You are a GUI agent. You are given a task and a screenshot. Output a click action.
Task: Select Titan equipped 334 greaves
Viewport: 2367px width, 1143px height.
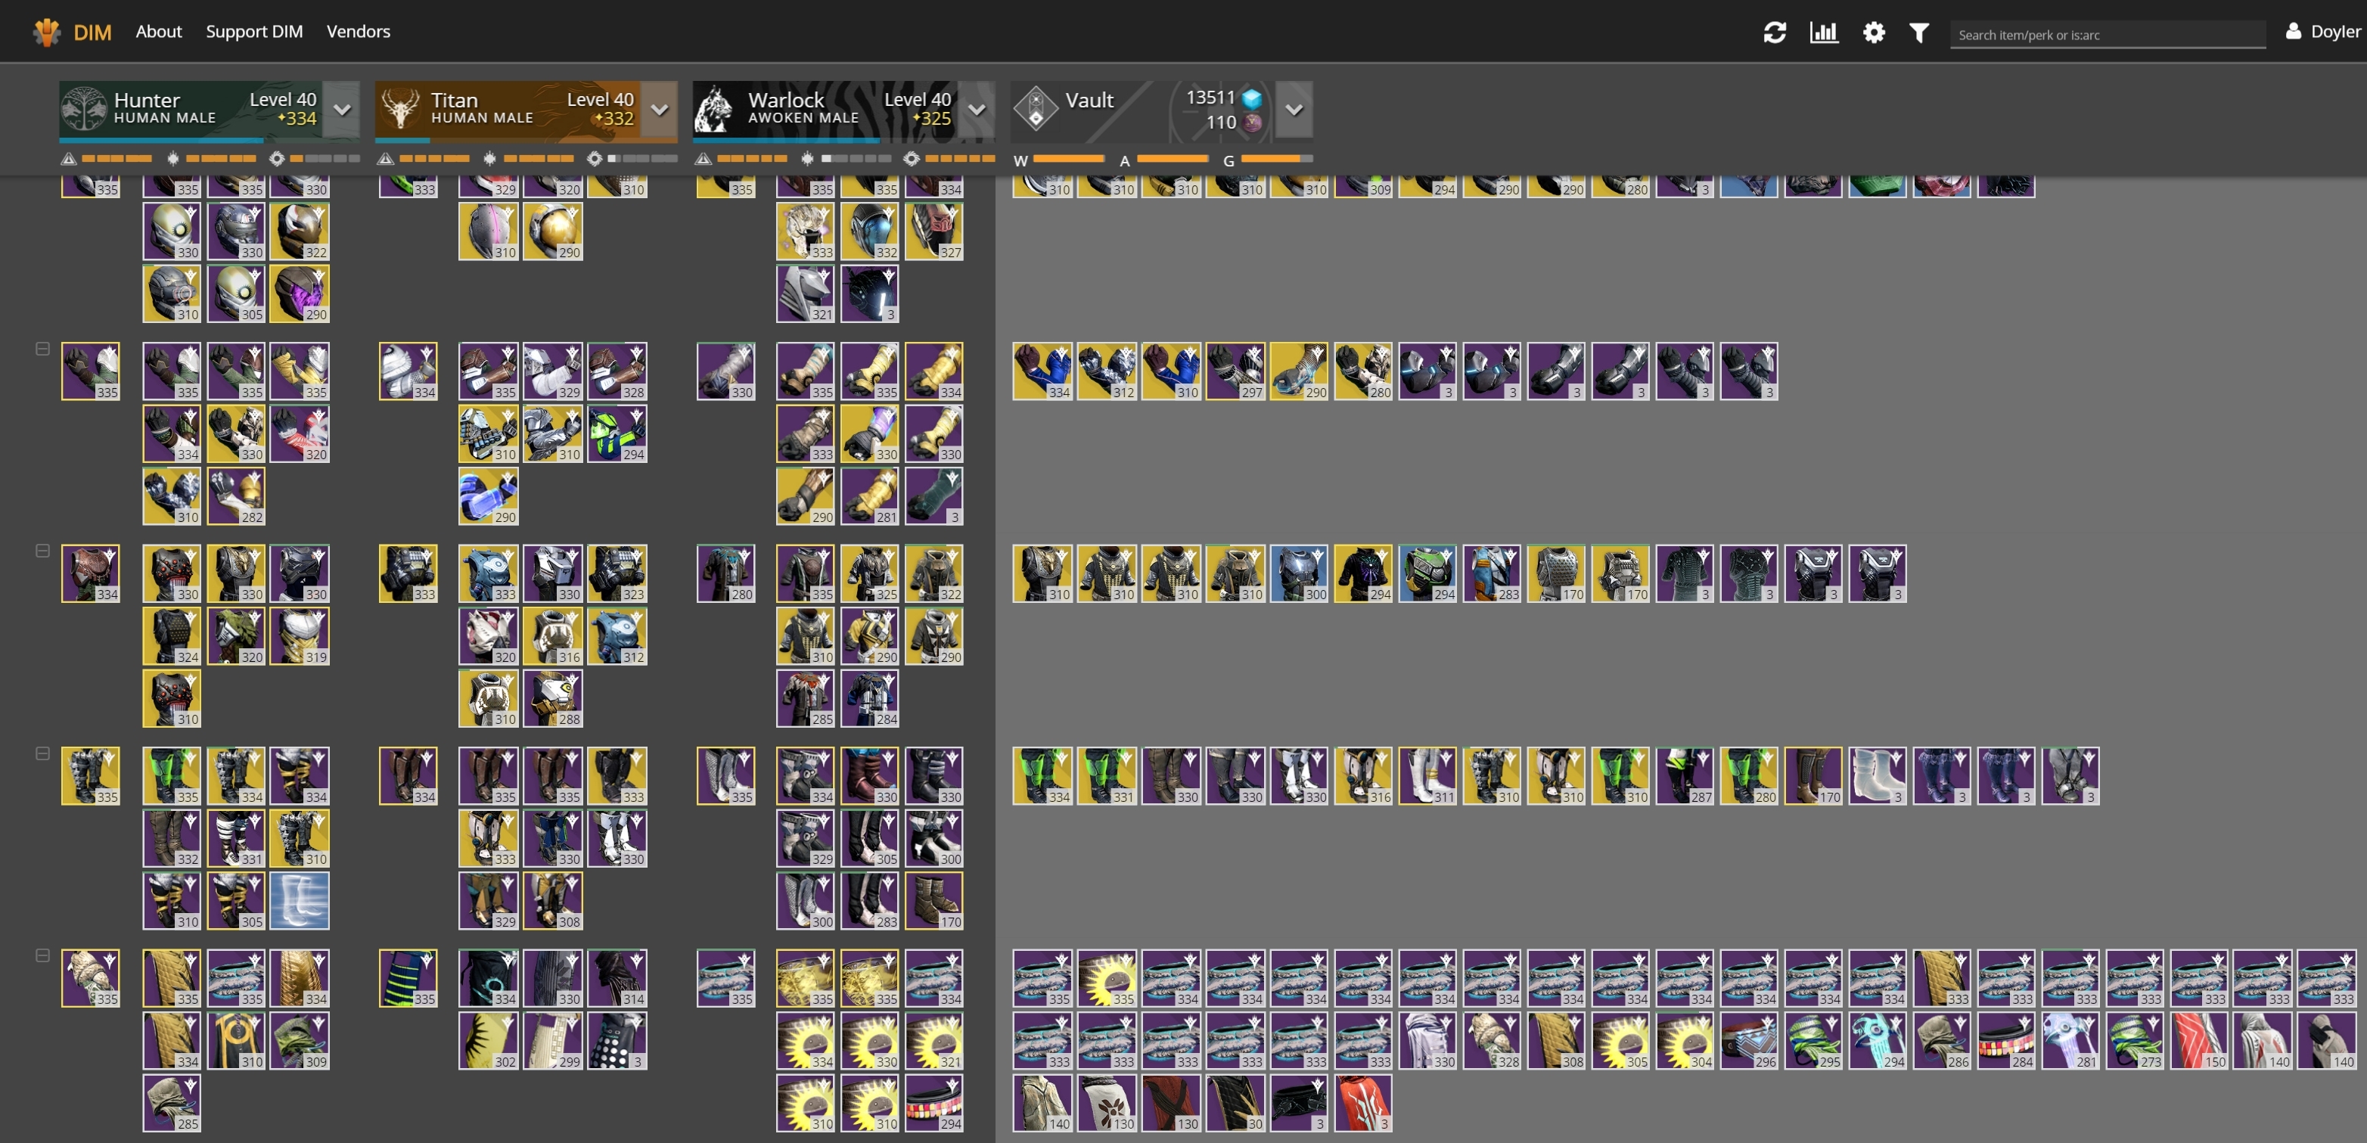click(x=408, y=775)
